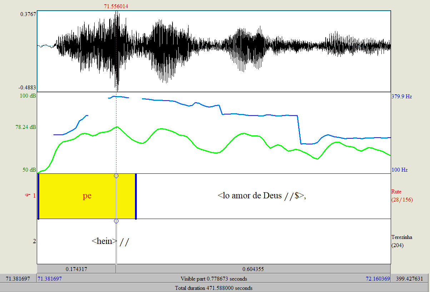Viewport: 430px width, 292px height.
Task: Click tier number 2 label
Action: (34, 241)
